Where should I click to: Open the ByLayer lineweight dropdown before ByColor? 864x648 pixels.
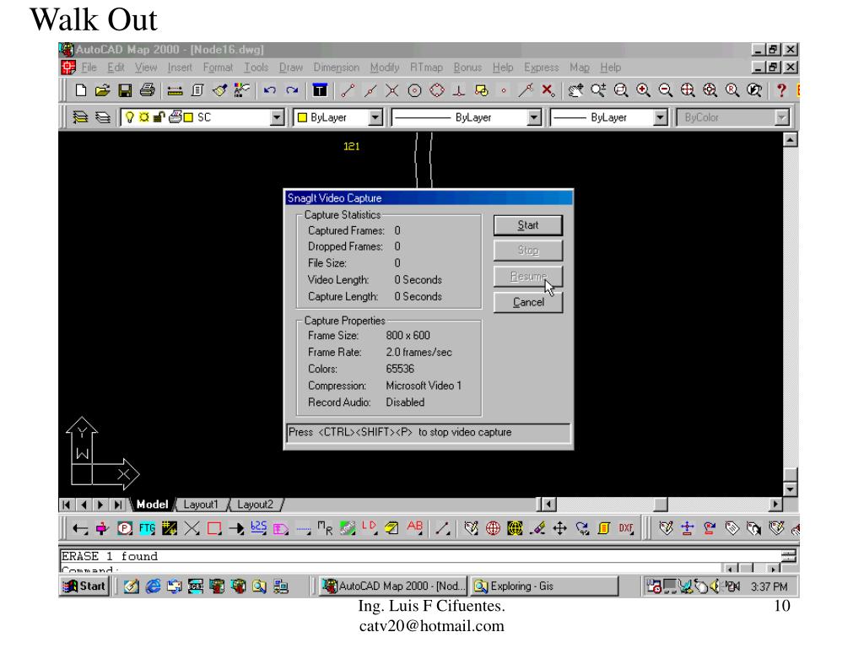(660, 117)
